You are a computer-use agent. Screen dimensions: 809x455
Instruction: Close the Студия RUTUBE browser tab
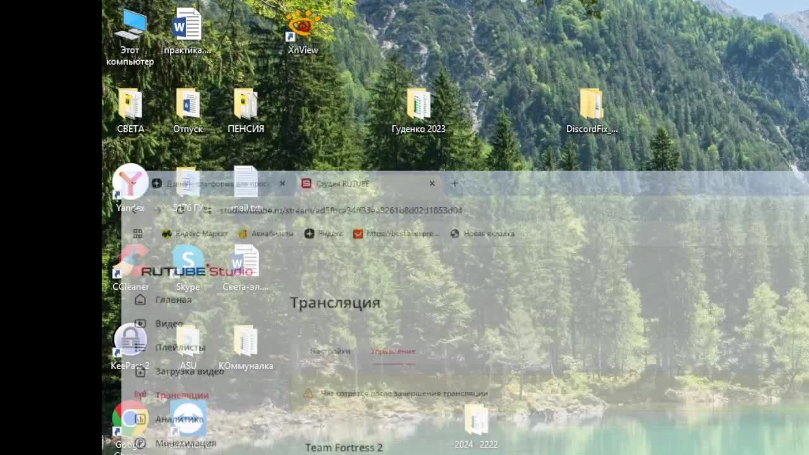click(432, 184)
